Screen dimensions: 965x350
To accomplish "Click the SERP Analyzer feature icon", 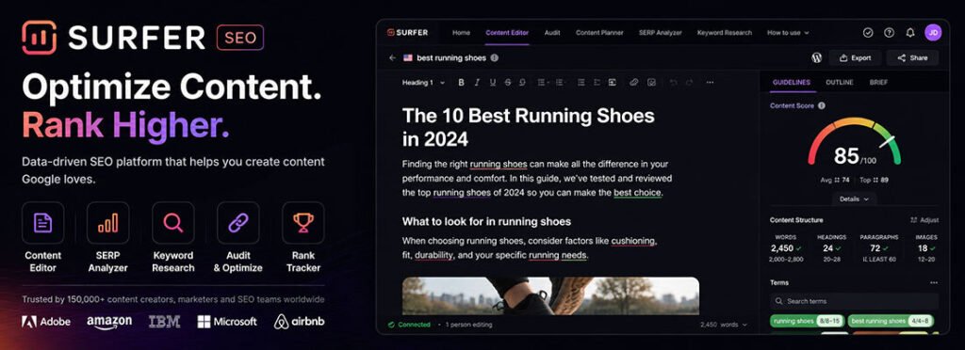I will coord(107,223).
